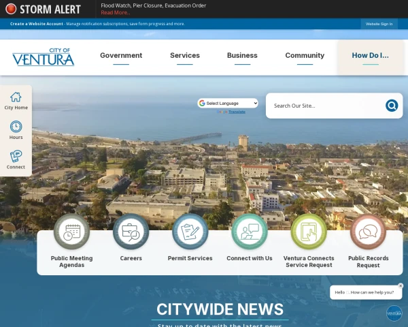Screen dimensions: 408x327
Task: Open the Community menu
Action: pos(305,55)
